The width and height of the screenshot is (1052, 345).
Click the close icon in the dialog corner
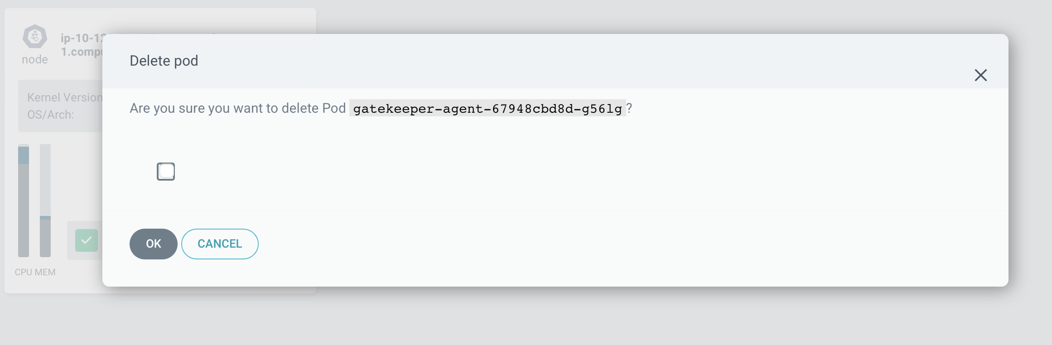(x=981, y=75)
